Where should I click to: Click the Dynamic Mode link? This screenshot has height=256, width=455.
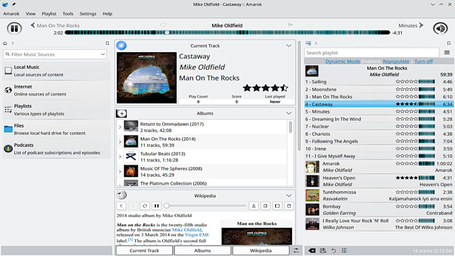(x=343, y=61)
